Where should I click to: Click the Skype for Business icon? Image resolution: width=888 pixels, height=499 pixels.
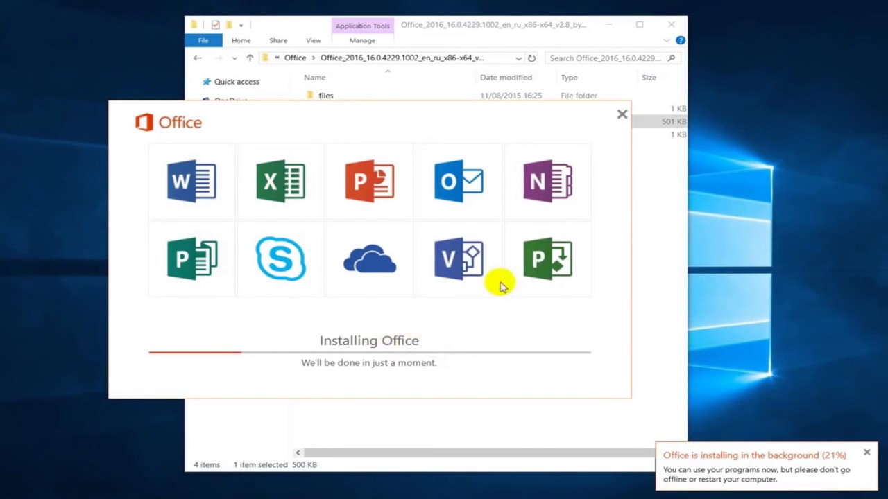(280, 259)
